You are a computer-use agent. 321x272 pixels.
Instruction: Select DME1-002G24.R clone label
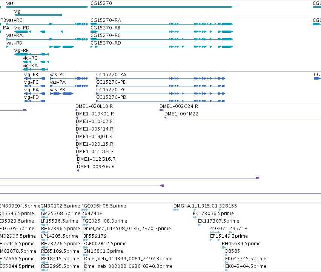tap(179, 106)
